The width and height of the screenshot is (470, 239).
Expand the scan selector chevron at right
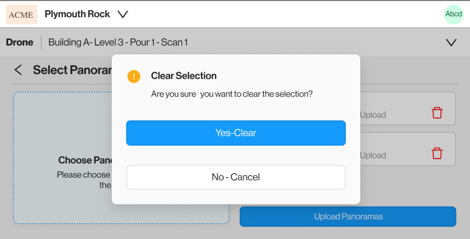[451, 42]
